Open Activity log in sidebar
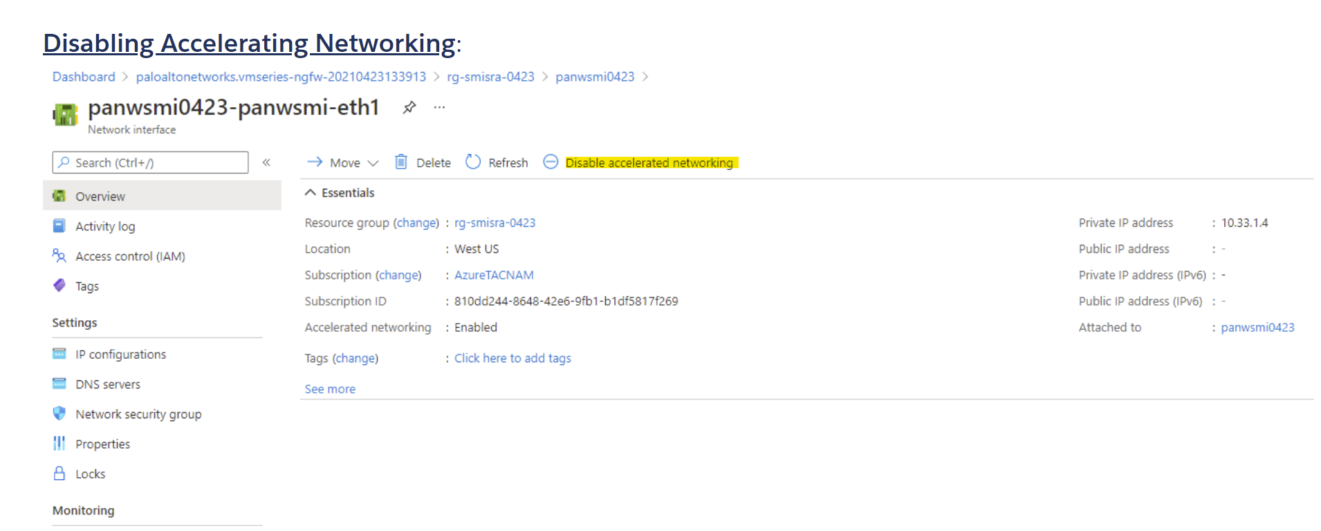The image size is (1321, 531). coord(105,226)
